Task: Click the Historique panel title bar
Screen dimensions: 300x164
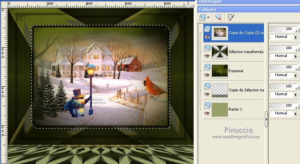Action: point(249,2)
